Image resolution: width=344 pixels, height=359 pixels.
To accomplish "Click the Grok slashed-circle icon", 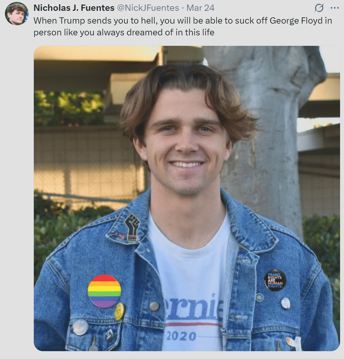I will 319,8.
